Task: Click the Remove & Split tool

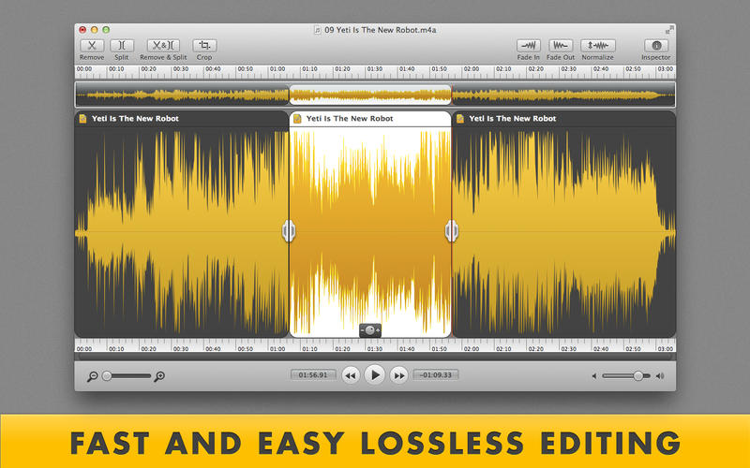Action: click(163, 45)
